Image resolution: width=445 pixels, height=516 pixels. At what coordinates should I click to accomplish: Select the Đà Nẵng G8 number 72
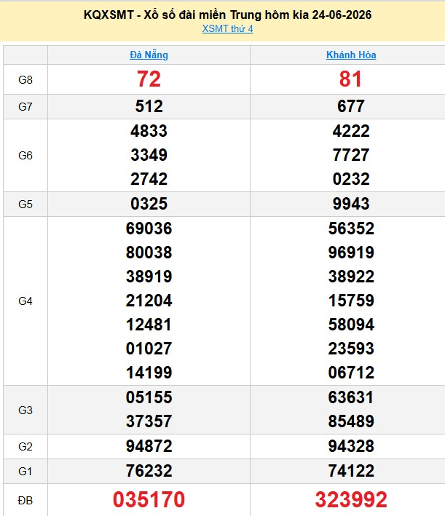(149, 79)
